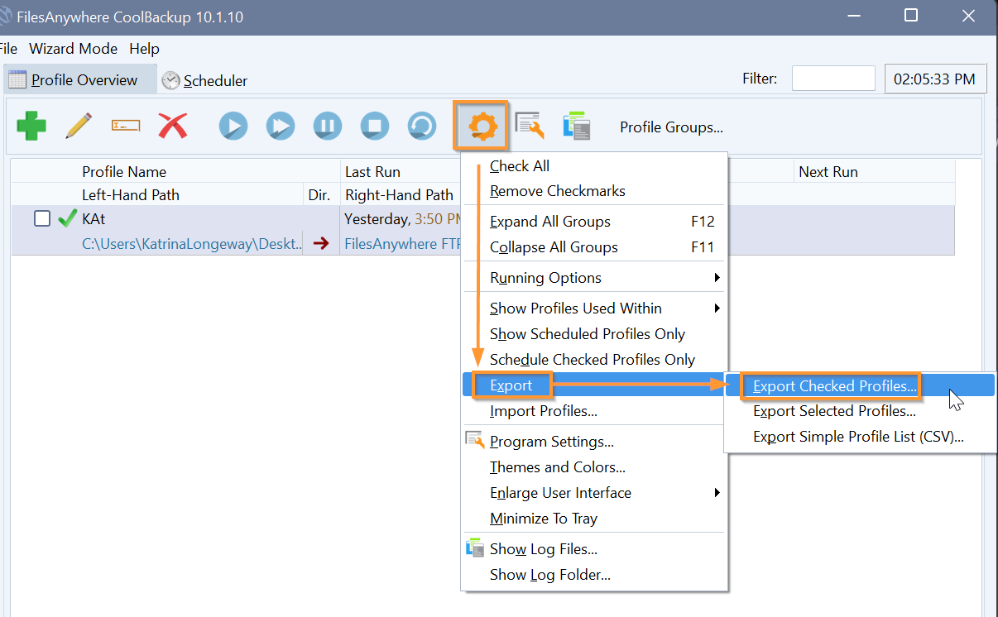Tick the checkbox for the KAt profile
This screenshot has height=617, width=998.
42,218
